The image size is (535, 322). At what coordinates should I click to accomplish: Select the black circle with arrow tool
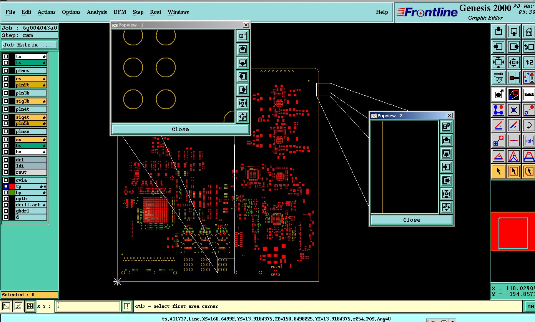(x=498, y=94)
